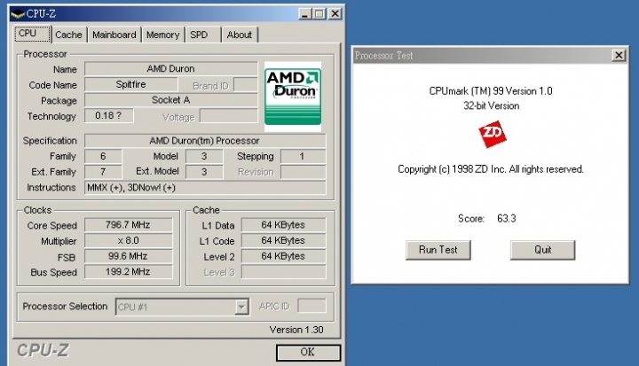Click the Name field showing AMD Duron
Image resolution: width=639 pixels, height=366 pixels.
pos(171,69)
